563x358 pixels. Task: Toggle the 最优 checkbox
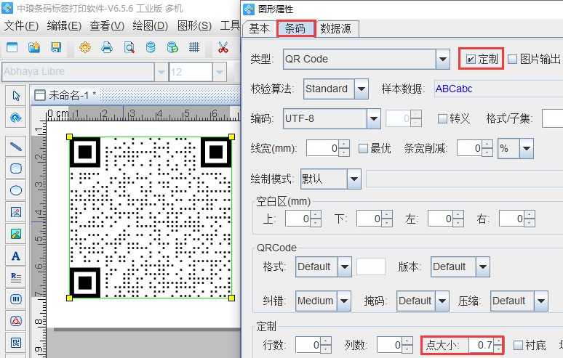pos(364,148)
